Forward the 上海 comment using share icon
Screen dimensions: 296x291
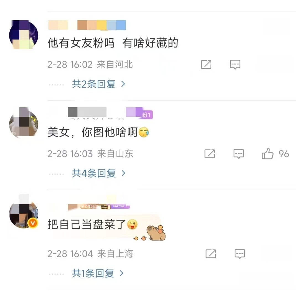point(211,254)
